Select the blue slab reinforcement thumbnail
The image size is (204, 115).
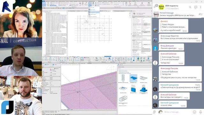coord(133,78)
